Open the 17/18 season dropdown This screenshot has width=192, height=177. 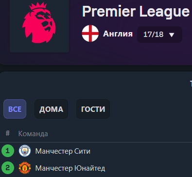point(159,35)
